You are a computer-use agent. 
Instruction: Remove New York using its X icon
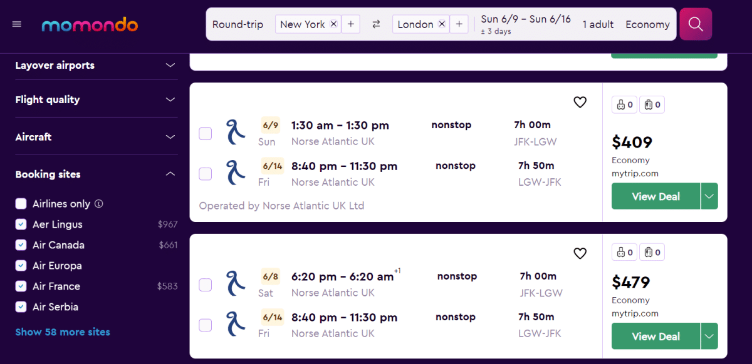point(333,24)
